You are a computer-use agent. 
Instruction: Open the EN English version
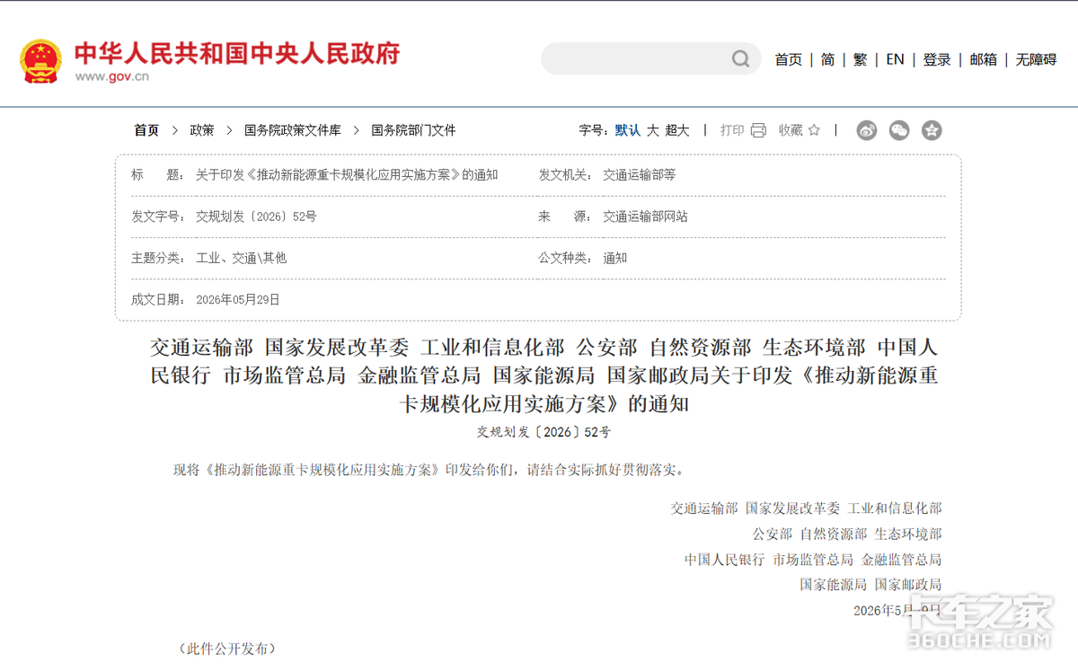coord(895,59)
